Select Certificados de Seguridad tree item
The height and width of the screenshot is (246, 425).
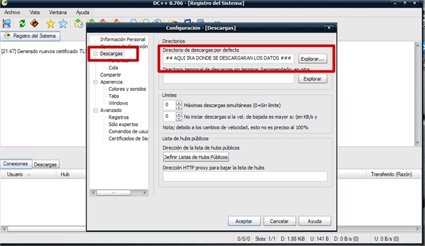(128, 139)
